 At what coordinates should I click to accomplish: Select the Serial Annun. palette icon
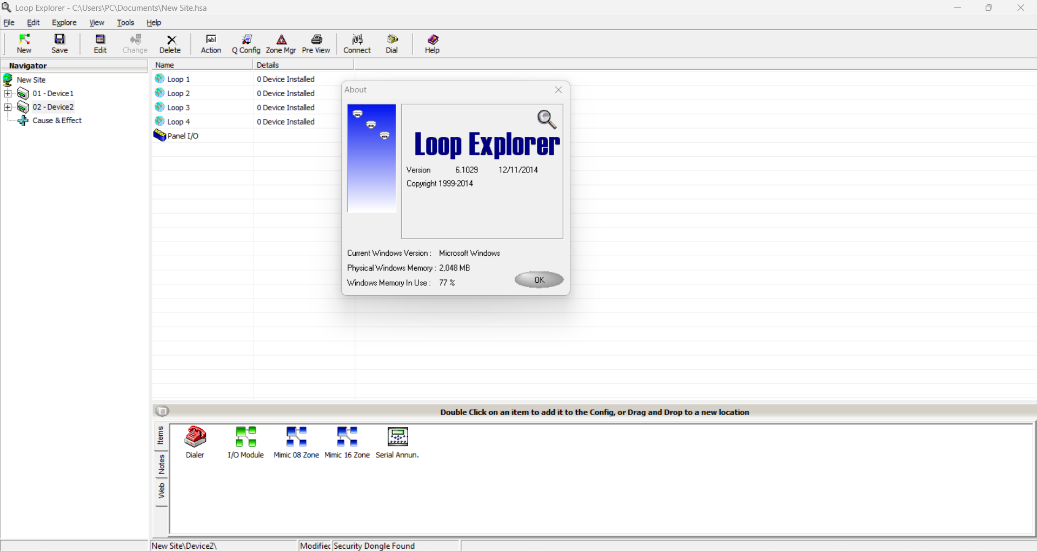397,441
